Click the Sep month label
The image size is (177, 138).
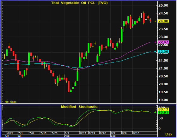[x=113, y=136]
